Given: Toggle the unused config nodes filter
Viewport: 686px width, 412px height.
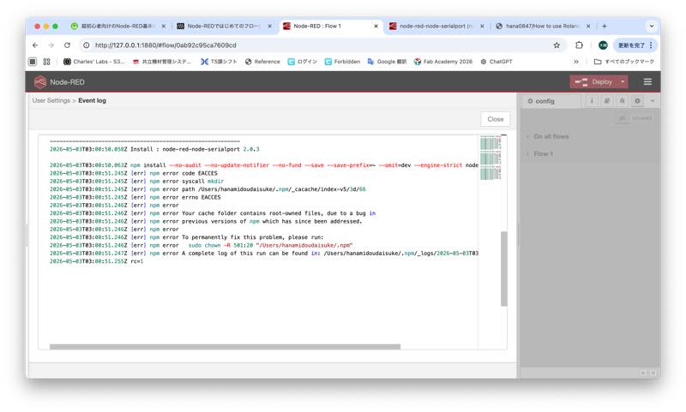Looking at the screenshot, I should (635, 118).
